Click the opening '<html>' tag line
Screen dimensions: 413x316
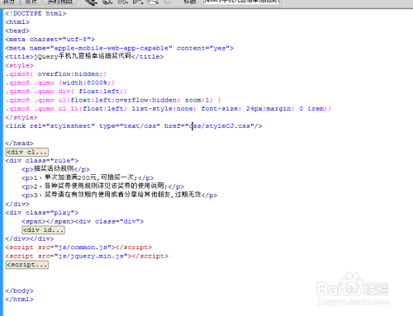(17, 22)
